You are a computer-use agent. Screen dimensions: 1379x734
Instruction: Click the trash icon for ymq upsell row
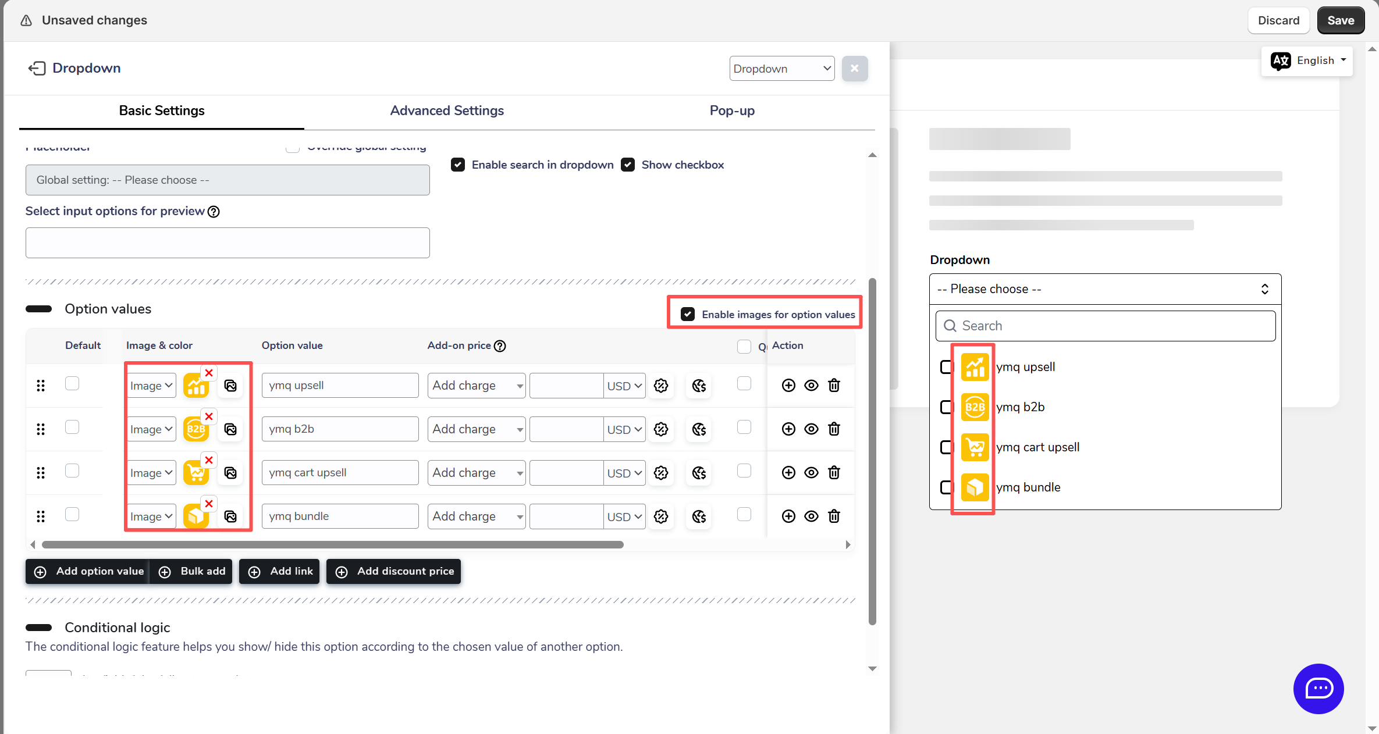tap(834, 385)
